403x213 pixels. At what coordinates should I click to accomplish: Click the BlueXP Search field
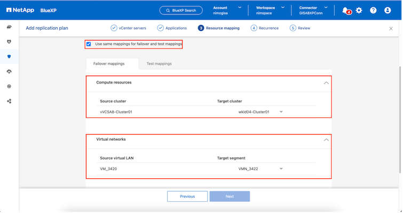181,10
